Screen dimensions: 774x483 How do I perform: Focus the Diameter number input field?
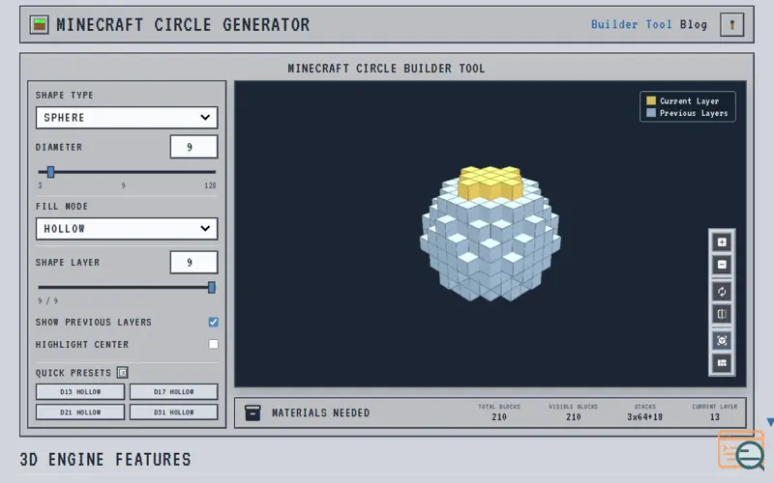(193, 147)
